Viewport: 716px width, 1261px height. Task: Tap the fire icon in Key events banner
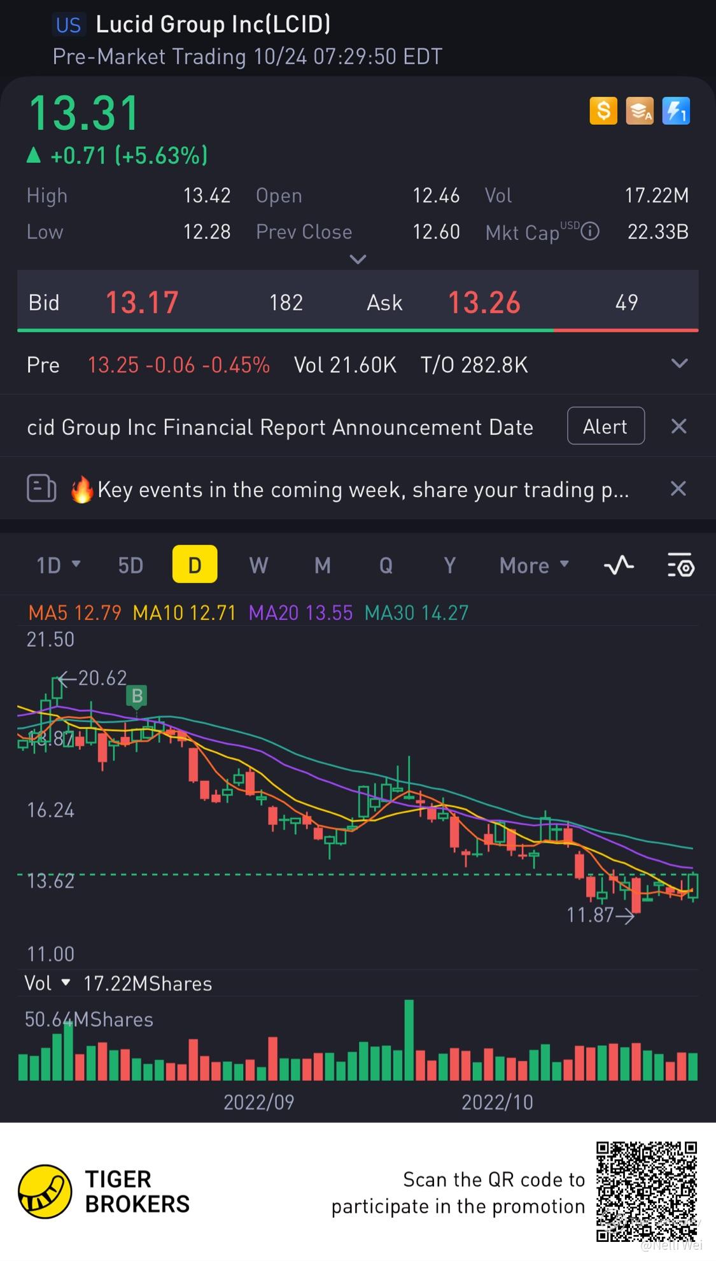82,490
